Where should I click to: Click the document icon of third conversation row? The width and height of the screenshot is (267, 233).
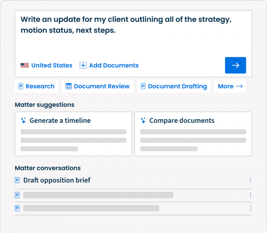(17, 208)
